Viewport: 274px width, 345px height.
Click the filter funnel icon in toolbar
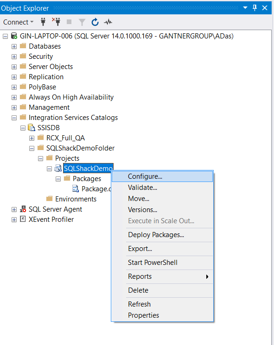point(82,22)
